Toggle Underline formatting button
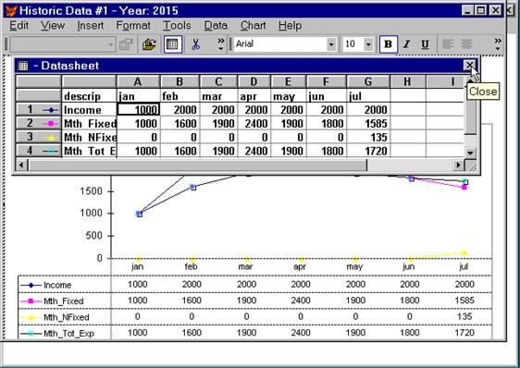This screenshot has width=520, height=368. pos(425,44)
